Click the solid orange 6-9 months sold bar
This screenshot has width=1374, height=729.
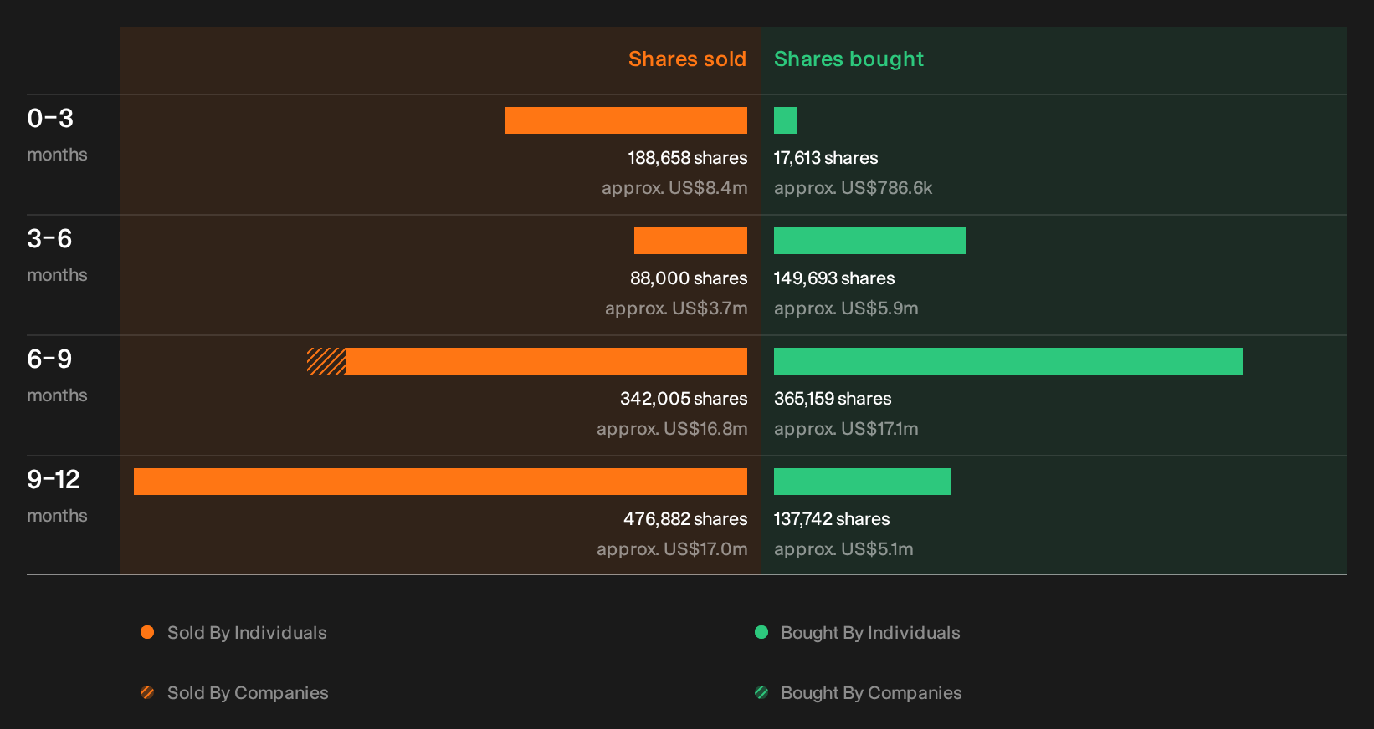coord(546,361)
